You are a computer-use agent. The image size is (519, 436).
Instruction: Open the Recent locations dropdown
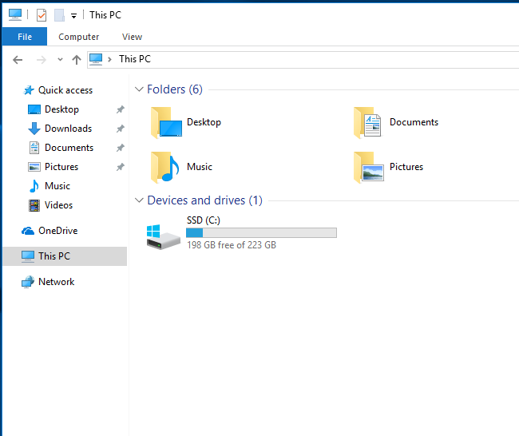click(x=60, y=60)
